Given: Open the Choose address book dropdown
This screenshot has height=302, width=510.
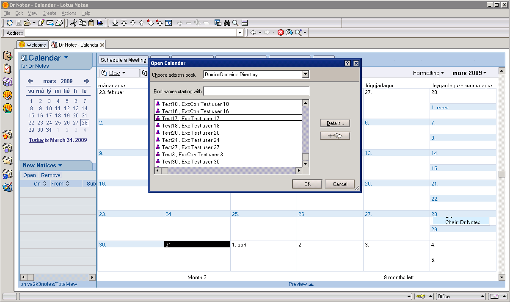Looking at the screenshot, I should coord(306,75).
